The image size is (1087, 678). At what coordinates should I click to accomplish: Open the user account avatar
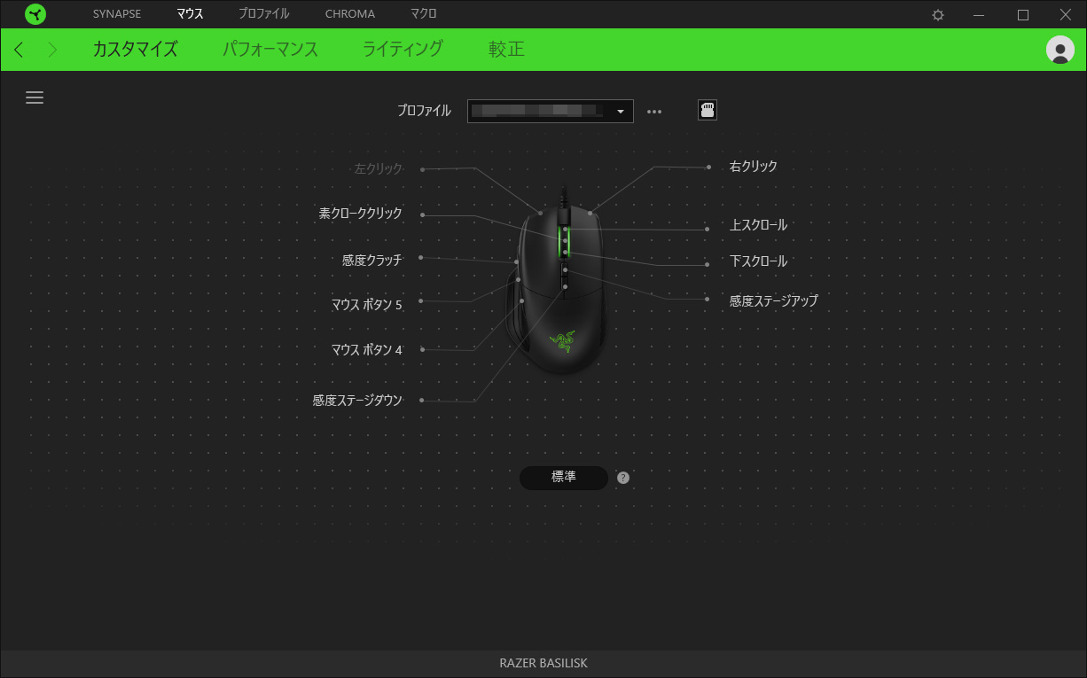pyautogui.click(x=1060, y=50)
